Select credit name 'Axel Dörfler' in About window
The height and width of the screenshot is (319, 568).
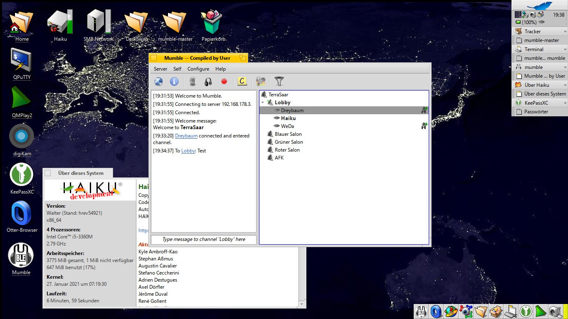151,287
